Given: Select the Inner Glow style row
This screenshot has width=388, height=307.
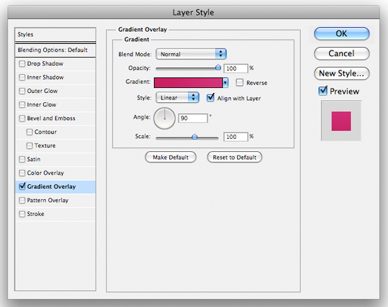Looking at the screenshot, I should pyautogui.click(x=55, y=105).
